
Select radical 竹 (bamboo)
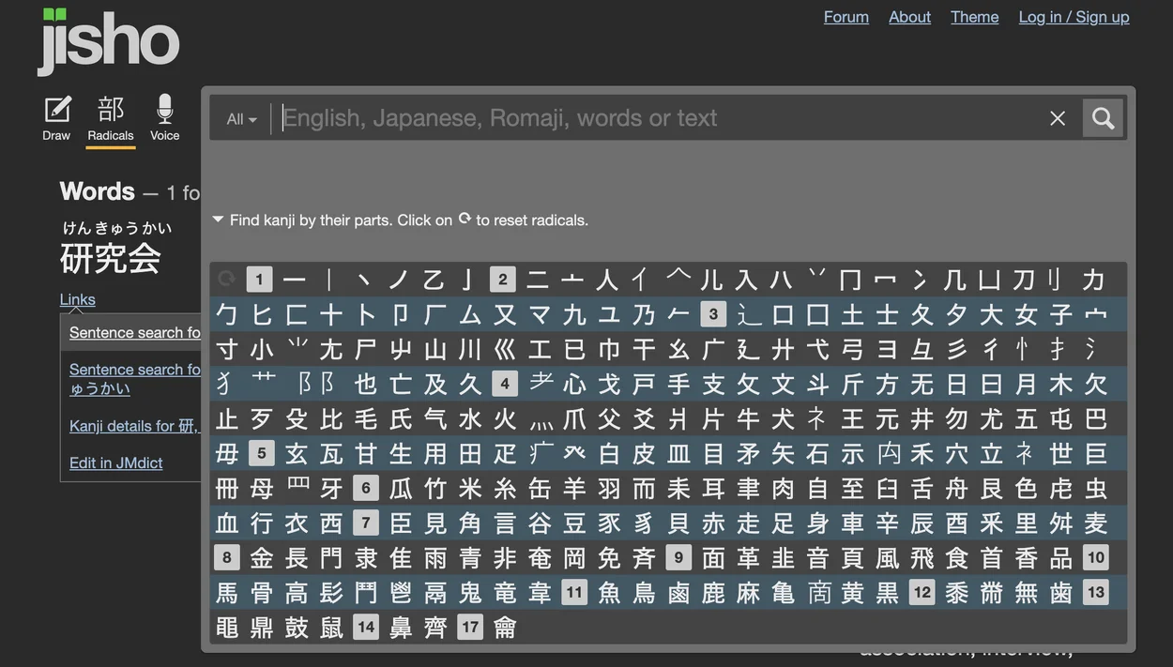[434, 488]
